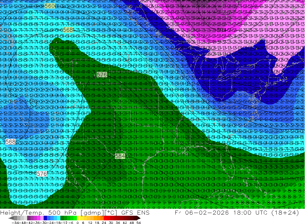Click the green-tinted 568 contour label
Screen dimensions: 305x224
[x=68, y=30]
